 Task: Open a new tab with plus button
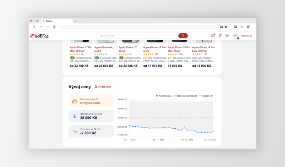point(75,21)
